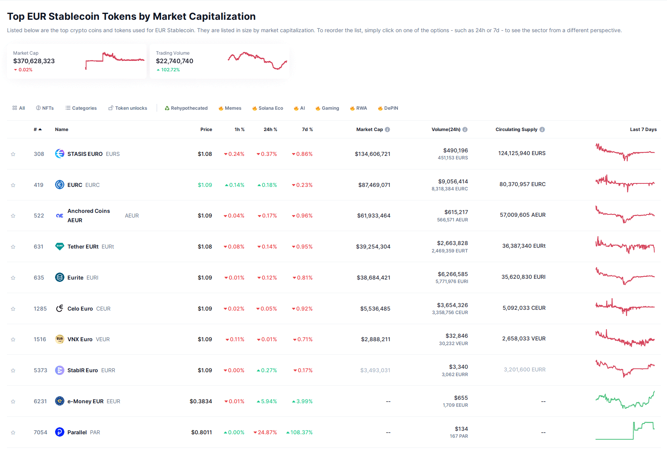Toggle the star for StablR Euro
The image size is (667, 449).
(13, 370)
